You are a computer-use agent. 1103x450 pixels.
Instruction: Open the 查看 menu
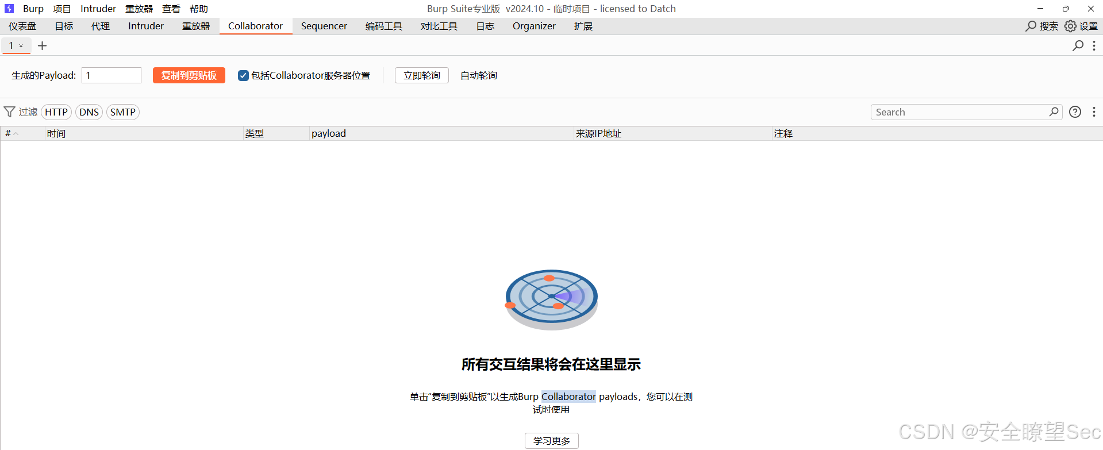[171, 9]
